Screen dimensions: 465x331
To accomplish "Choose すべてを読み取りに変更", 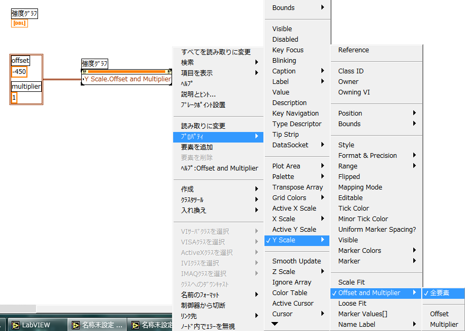I will 219,52.
